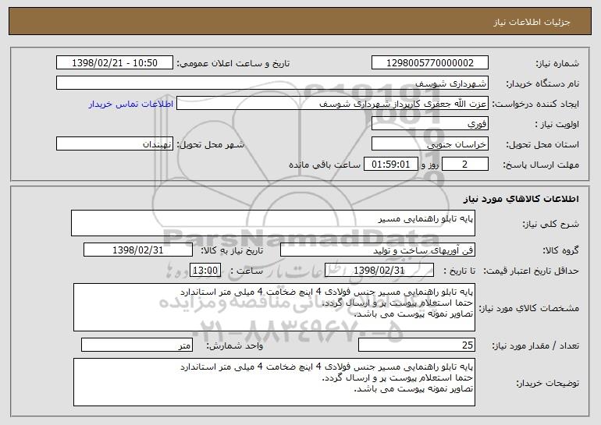Click the label اولویت نیاز
Screen dimensions: 601x425
[557, 124]
